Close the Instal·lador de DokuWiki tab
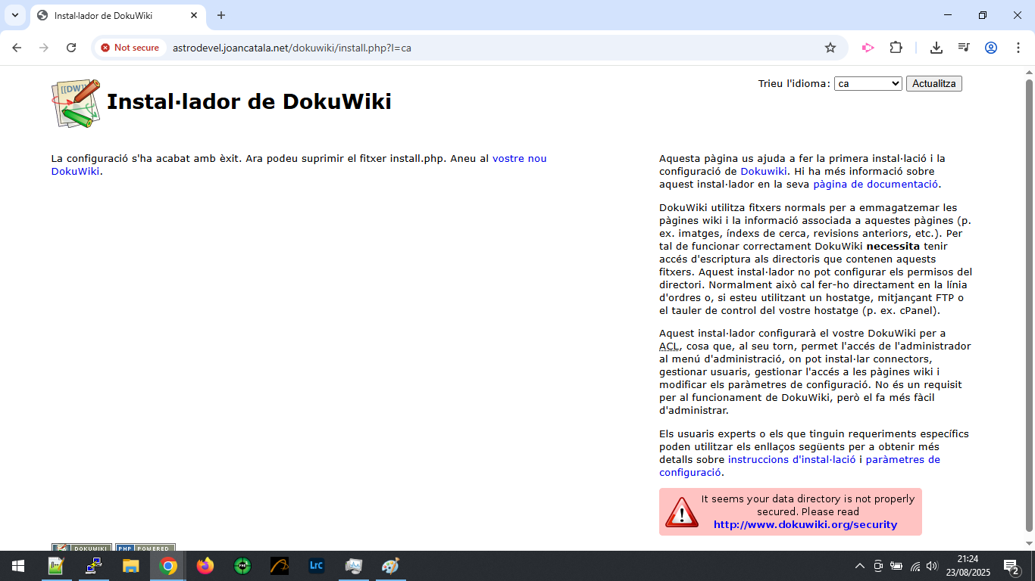 click(x=194, y=15)
